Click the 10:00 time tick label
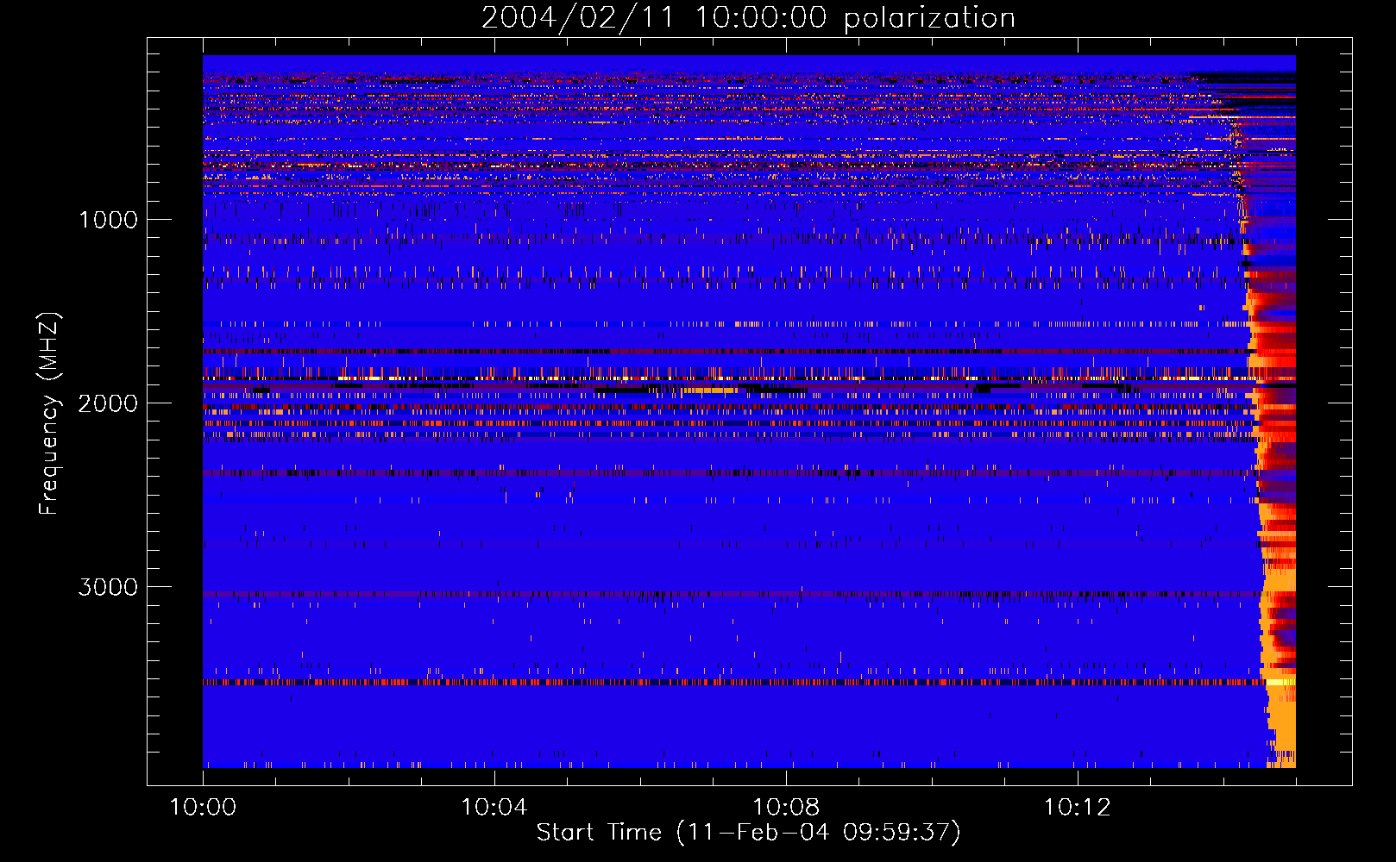 click(x=203, y=808)
